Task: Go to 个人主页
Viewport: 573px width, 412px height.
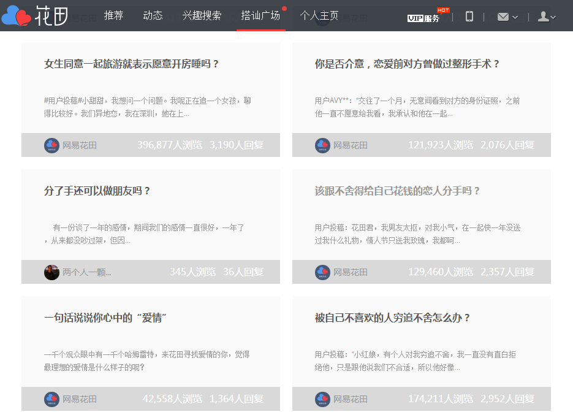Action: point(320,16)
